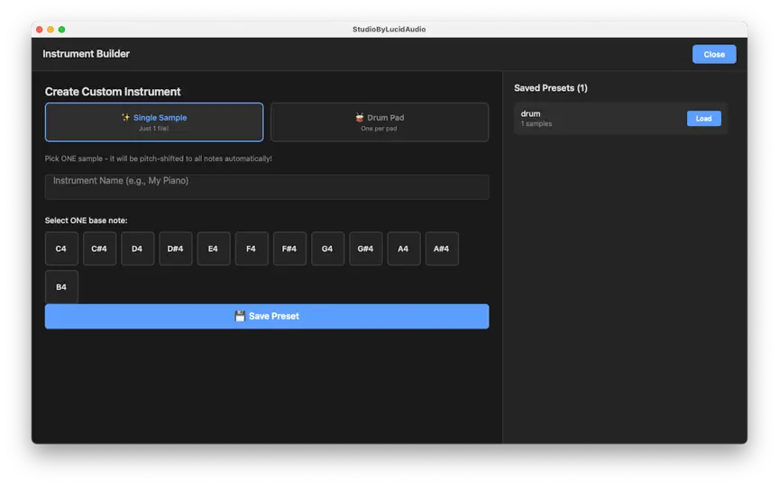Switch to the Drum Pad mode
Viewport: 779px width, 486px height.
pos(380,122)
